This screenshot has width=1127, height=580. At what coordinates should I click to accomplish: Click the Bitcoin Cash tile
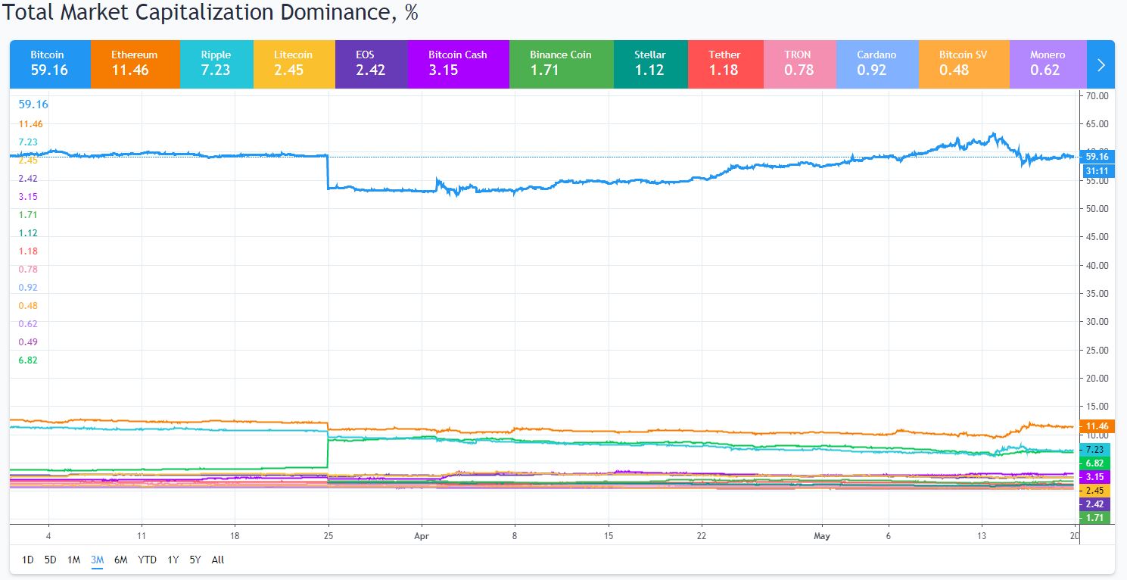458,64
